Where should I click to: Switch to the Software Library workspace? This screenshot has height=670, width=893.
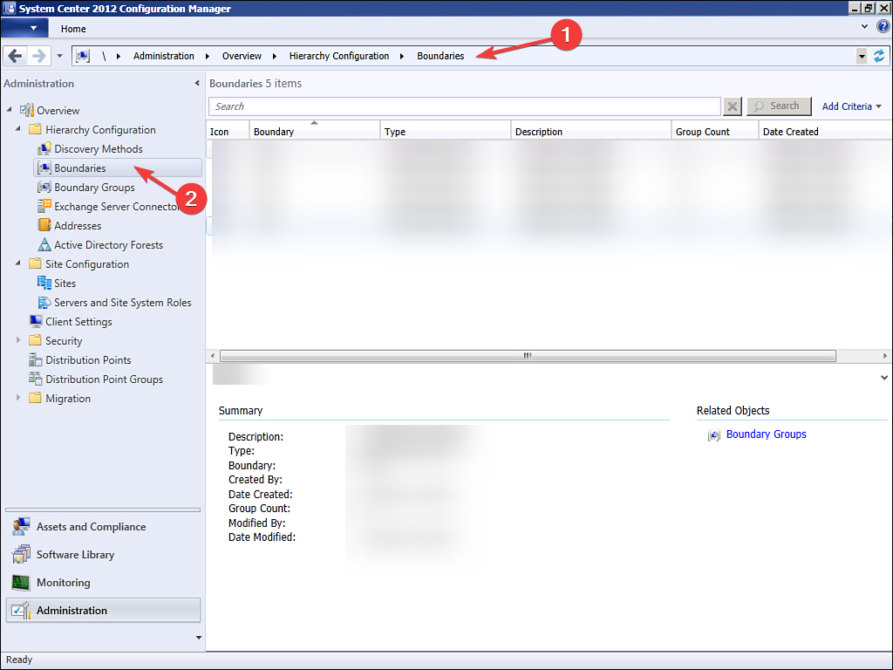tap(75, 554)
